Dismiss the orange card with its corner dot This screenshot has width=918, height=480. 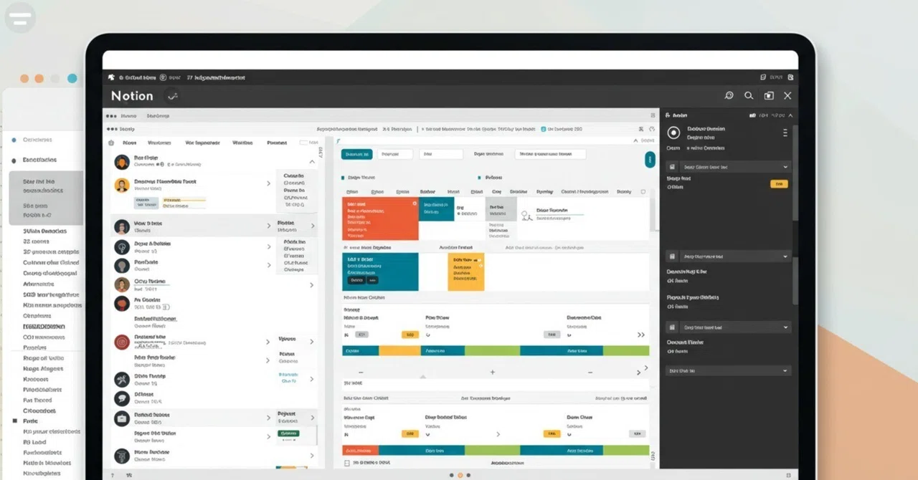(x=415, y=203)
